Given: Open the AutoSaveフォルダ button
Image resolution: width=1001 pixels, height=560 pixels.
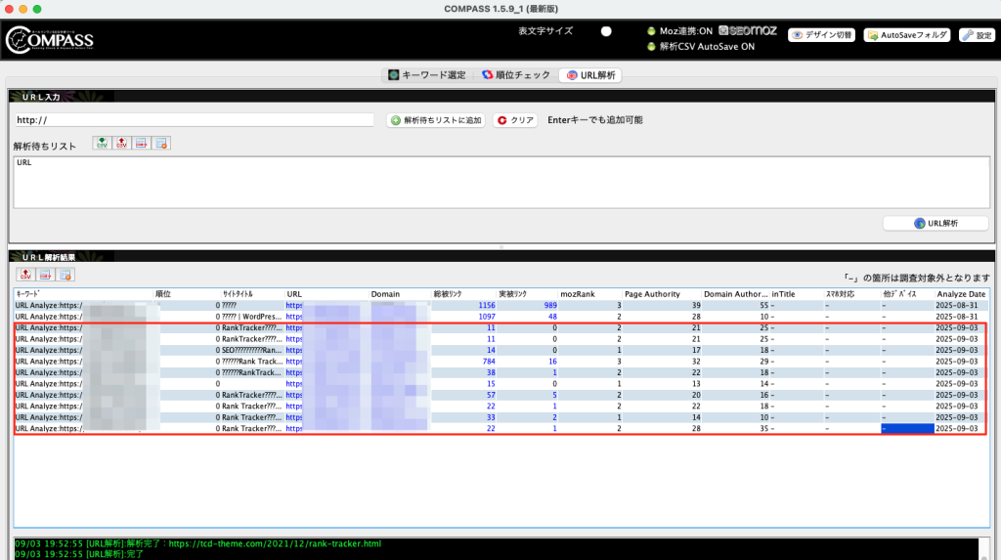Looking at the screenshot, I should tap(906, 35).
